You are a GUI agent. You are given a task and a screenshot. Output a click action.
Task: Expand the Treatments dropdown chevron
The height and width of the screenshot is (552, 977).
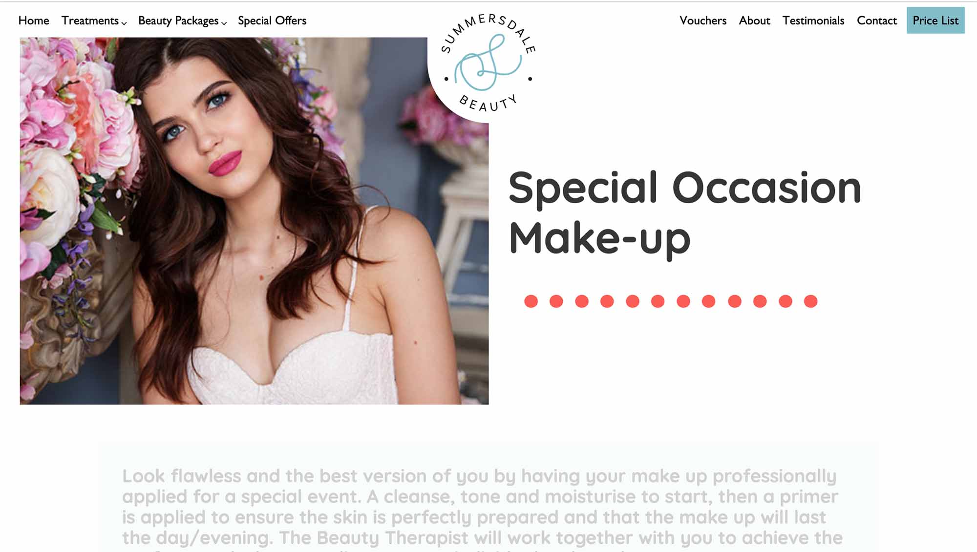point(124,23)
